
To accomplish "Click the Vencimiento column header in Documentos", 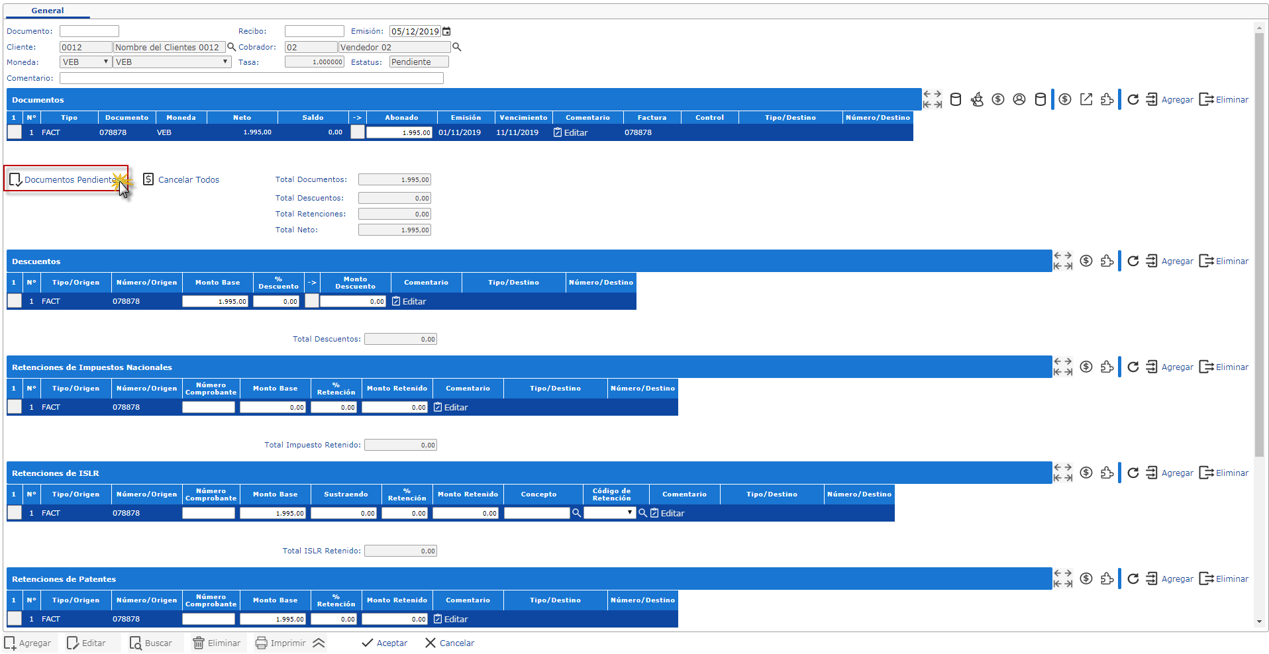I will click(523, 117).
